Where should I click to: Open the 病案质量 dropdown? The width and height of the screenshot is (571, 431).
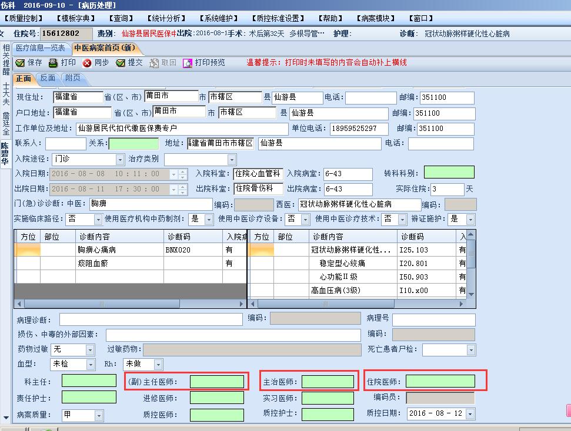tap(98, 415)
